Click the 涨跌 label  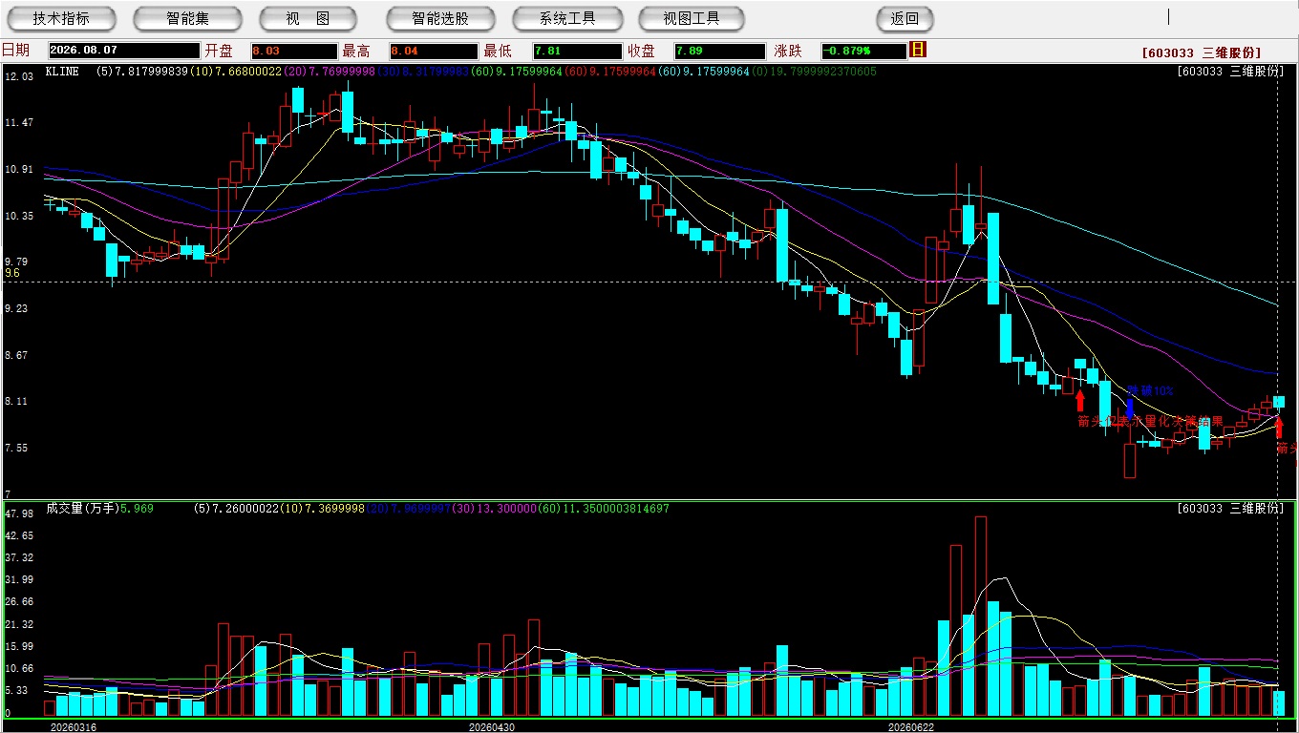[x=789, y=51]
